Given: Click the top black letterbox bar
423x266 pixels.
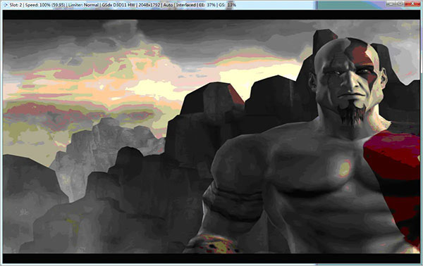Looking at the screenshot, I should click(211, 15).
